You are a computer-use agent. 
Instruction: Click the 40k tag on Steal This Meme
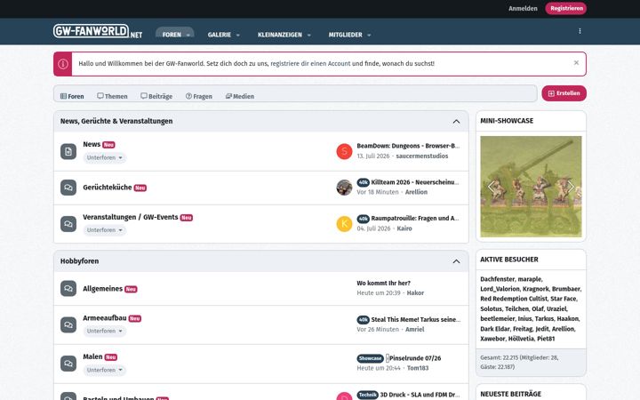pyautogui.click(x=363, y=320)
